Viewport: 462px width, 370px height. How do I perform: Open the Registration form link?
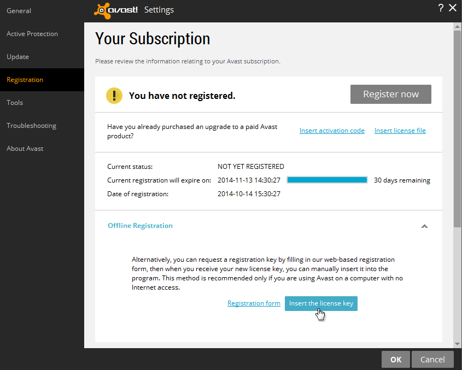(x=254, y=303)
